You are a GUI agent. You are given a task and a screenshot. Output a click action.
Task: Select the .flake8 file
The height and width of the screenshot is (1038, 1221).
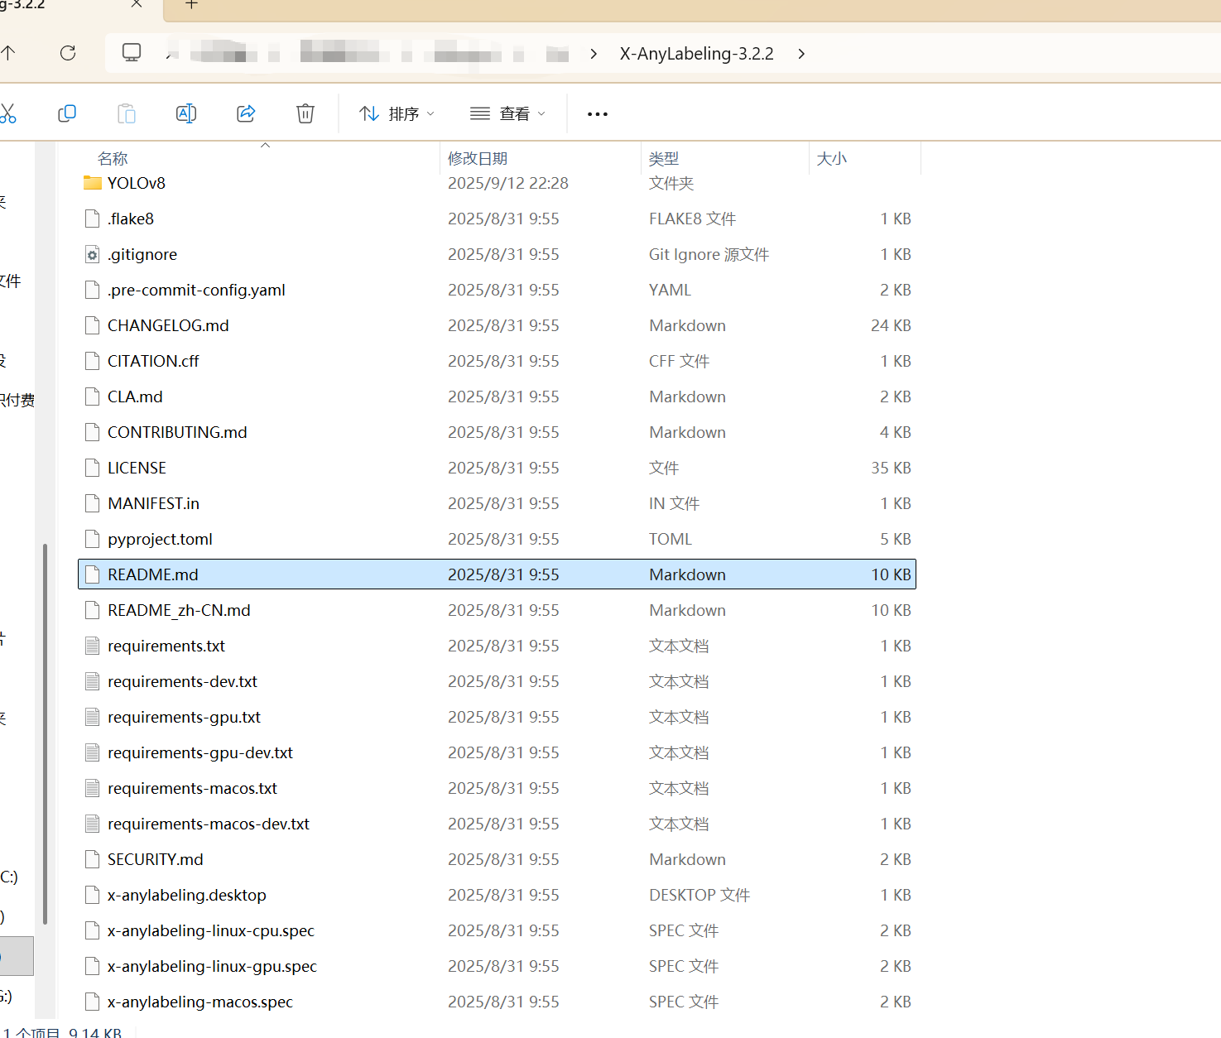tap(497, 219)
